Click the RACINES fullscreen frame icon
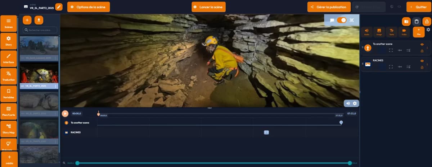This screenshot has width=432, height=167. [x=391, y=67]
